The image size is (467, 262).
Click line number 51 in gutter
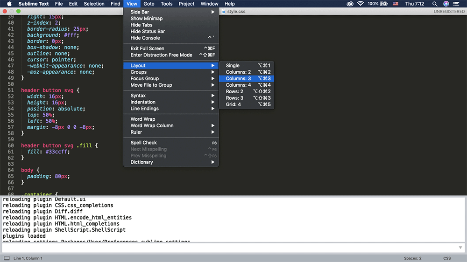point(11,90)
